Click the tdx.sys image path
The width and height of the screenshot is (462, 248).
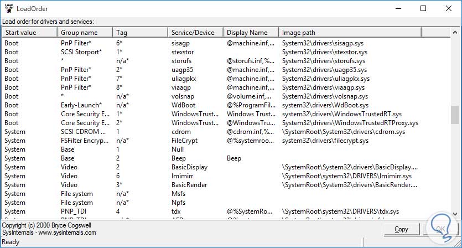340,211
